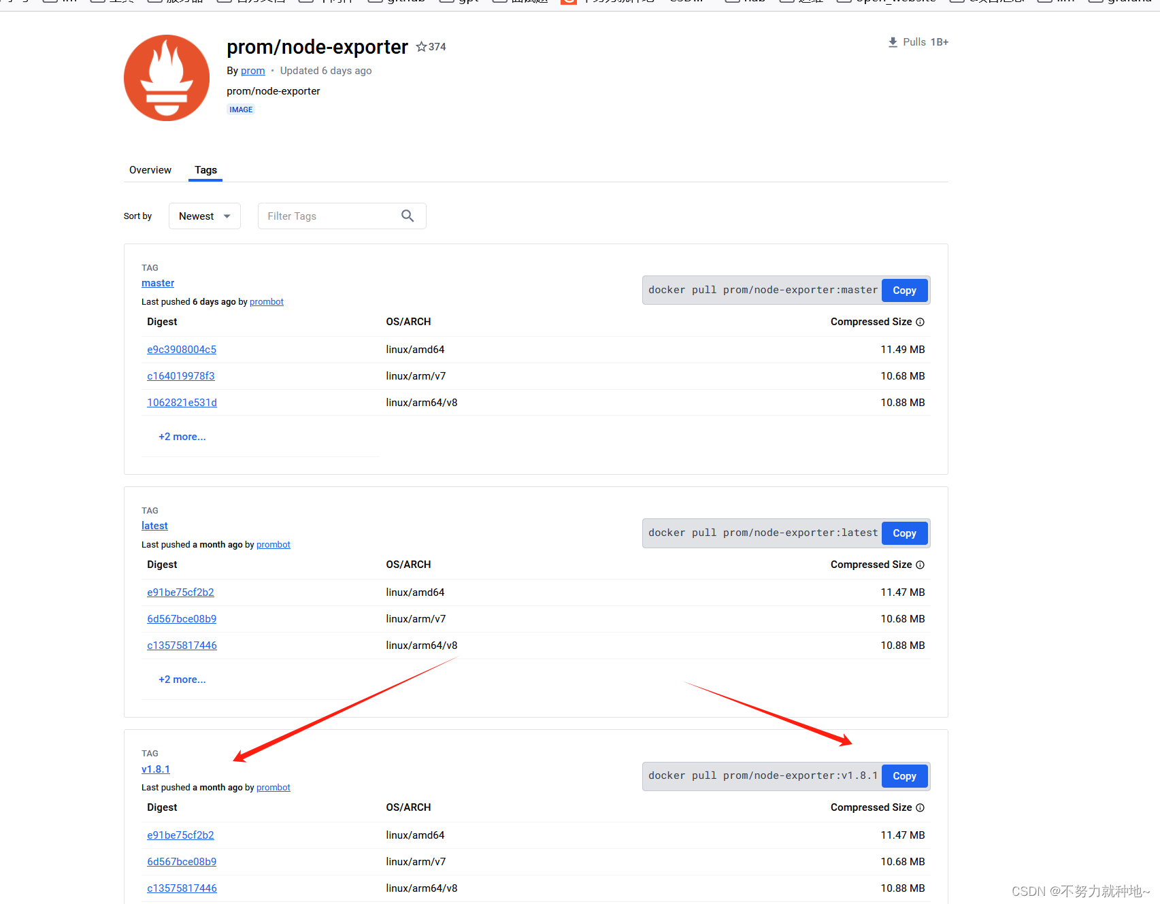Click the star rating icon showing 374
1160x904 pixels.
pos(422,47)
